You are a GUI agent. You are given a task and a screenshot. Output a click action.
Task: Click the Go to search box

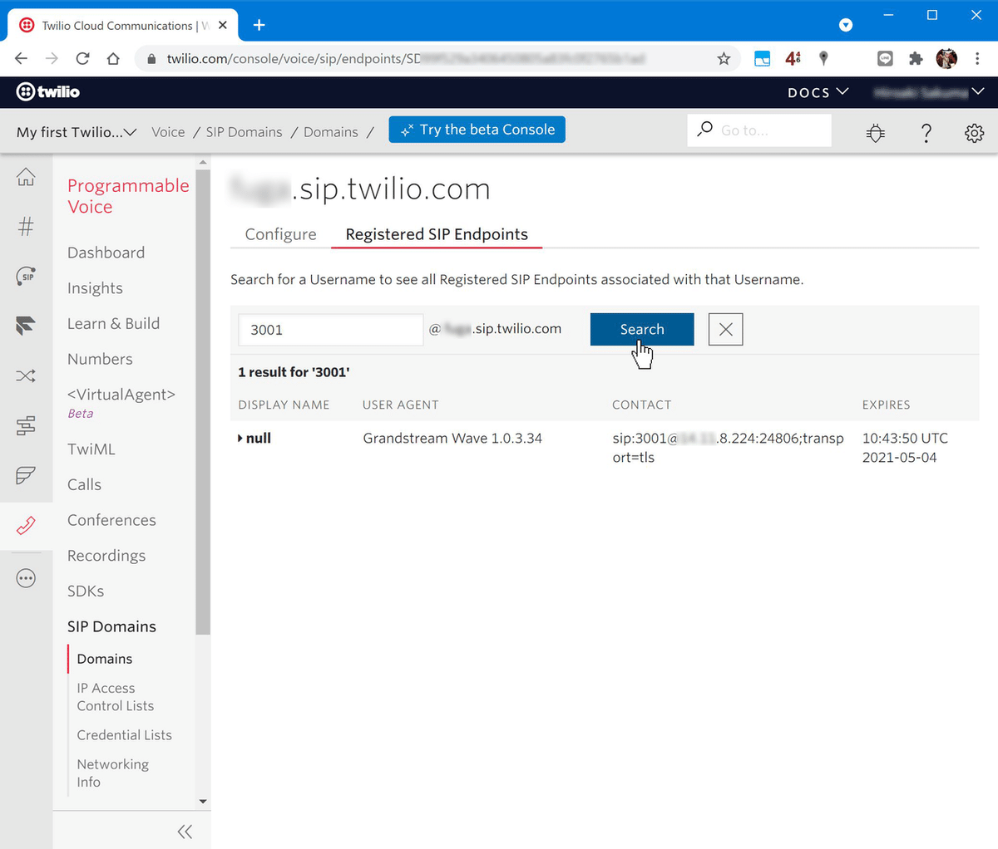pos(759,130)
